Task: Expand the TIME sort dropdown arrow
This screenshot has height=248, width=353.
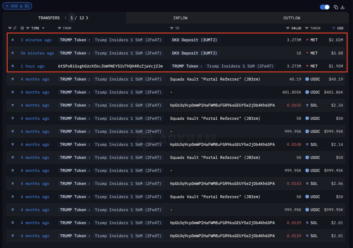Action: tap(43, 28)
